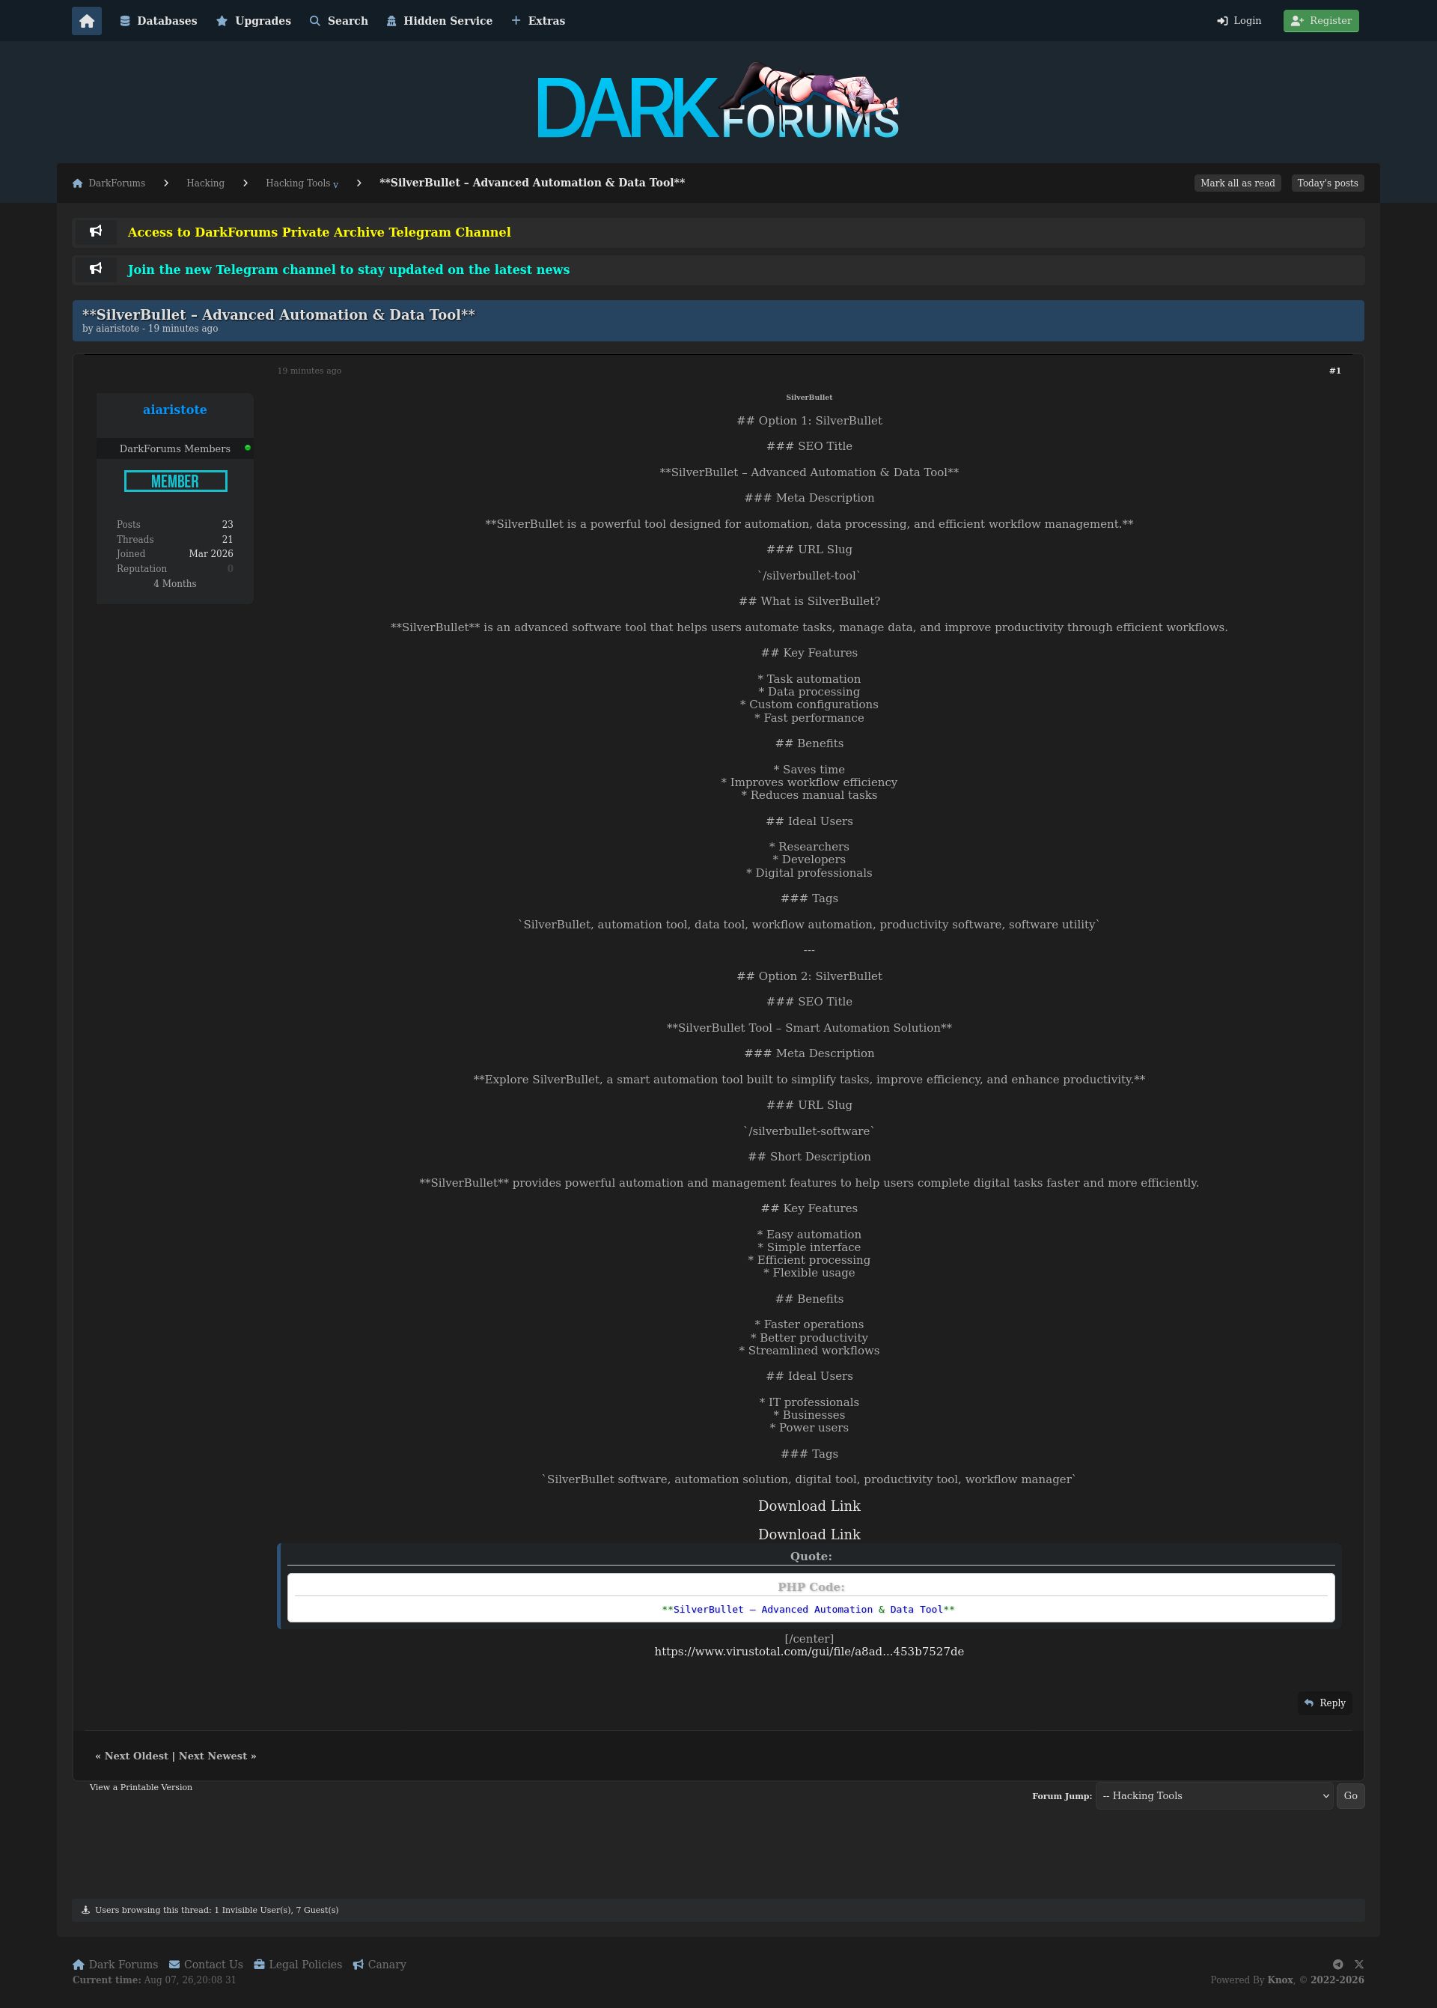Go to Next Newest thread
Screen dimensions: 1437x2008
(213, 1756)
